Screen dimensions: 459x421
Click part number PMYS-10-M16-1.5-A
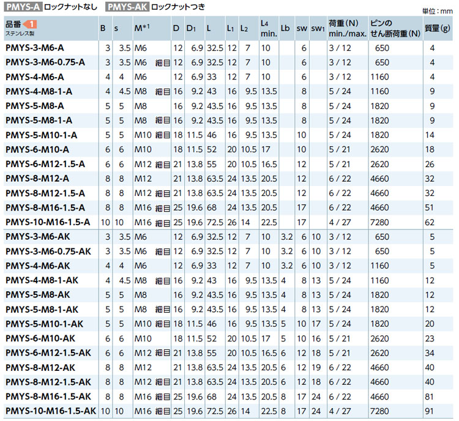point(47,222)
